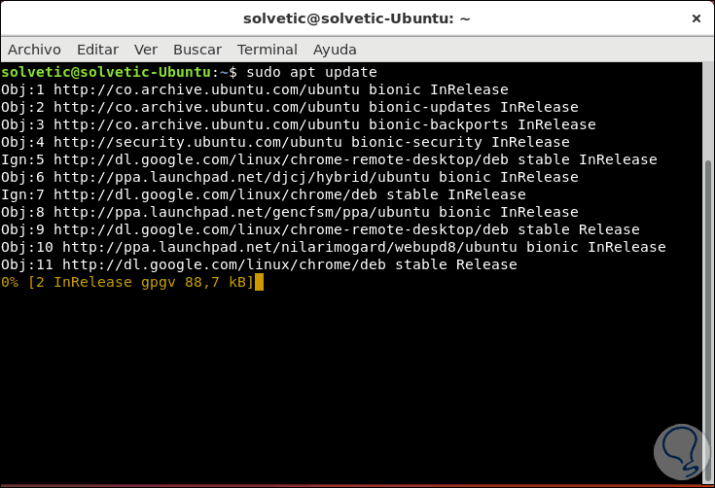
Task: Click the window title solvetic@solvetic-Ubuntu
Action: pos(357,18)
